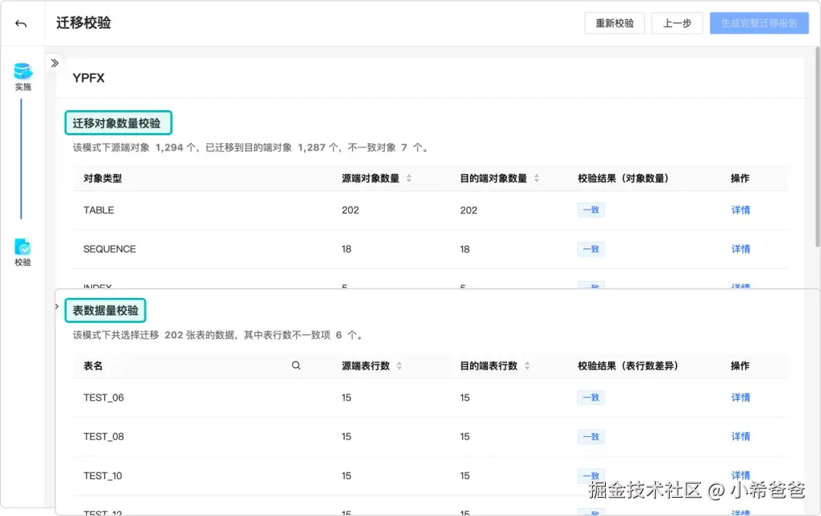Select the 校验 step in the left sidebar
The height and width of the screenshot is (516, 821).
[22, 252]
